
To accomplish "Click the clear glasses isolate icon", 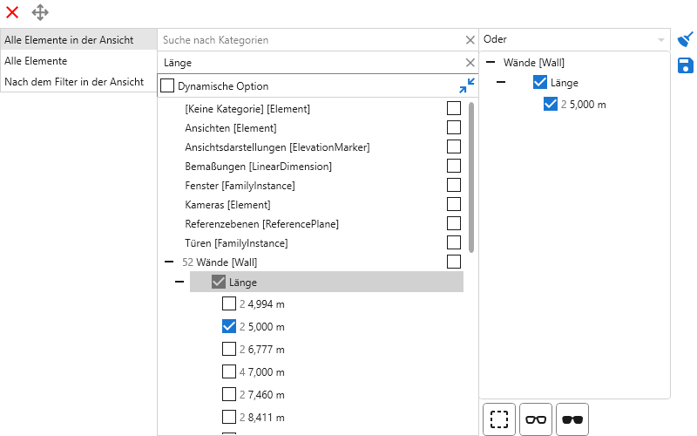I will point(536,419).
